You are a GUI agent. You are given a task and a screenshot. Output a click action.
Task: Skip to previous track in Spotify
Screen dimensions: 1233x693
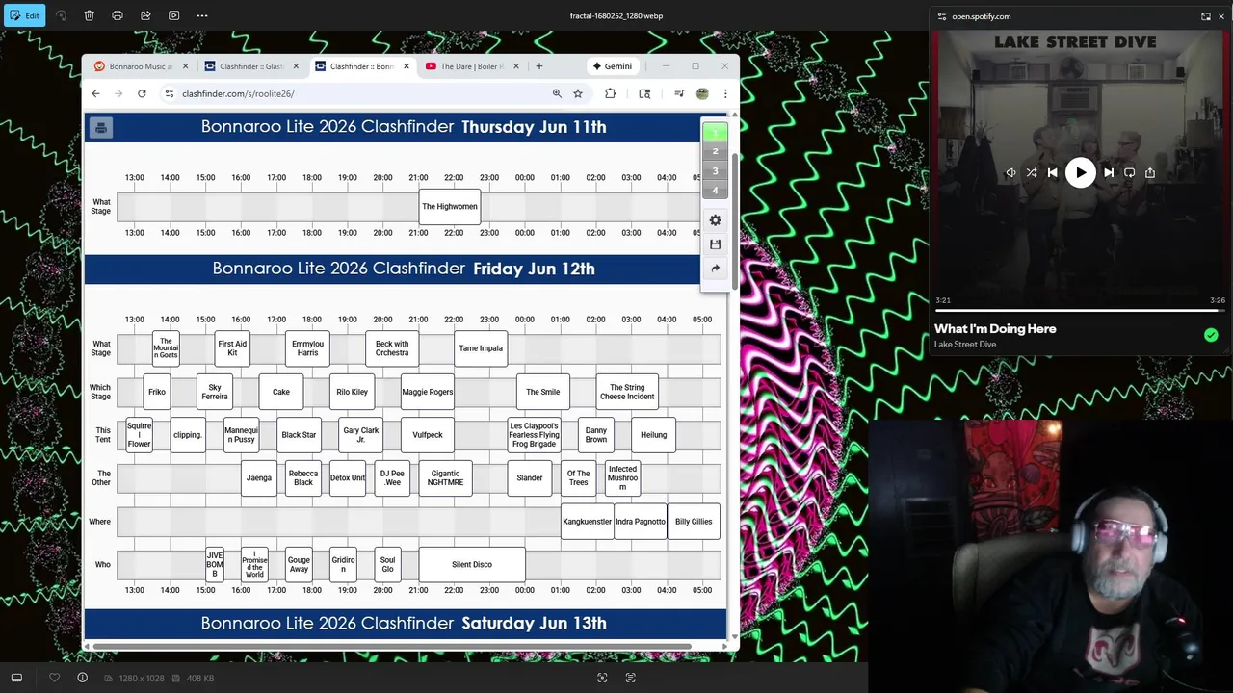click(1053, 173)
